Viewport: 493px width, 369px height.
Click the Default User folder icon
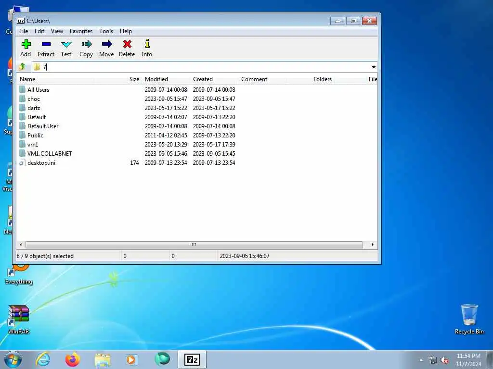[22, 126]
